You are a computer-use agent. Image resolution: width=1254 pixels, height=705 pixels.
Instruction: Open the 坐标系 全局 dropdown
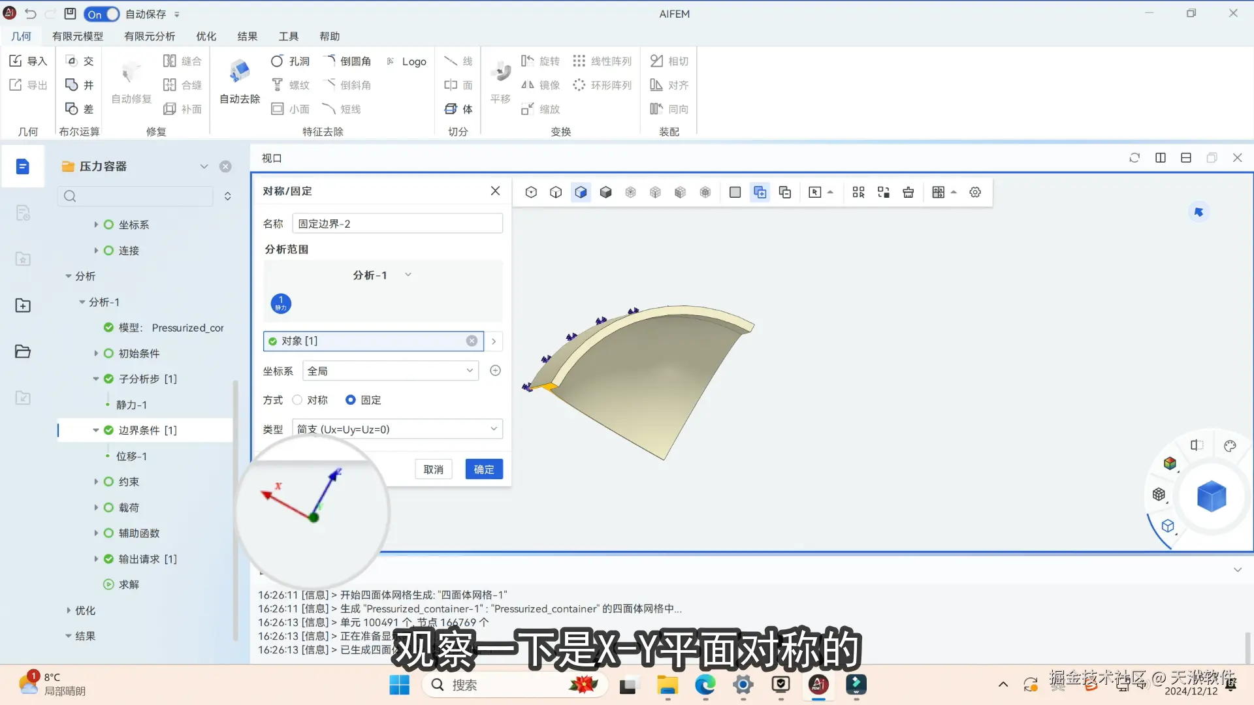pyautogui.click(x=391, y=371)
